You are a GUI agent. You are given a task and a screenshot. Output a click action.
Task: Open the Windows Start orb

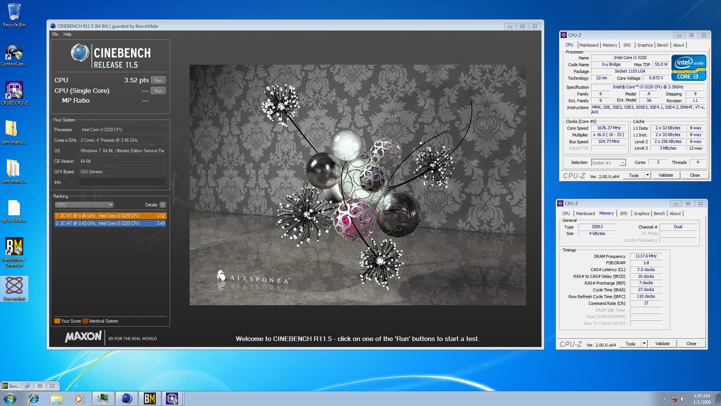[10, 398]
